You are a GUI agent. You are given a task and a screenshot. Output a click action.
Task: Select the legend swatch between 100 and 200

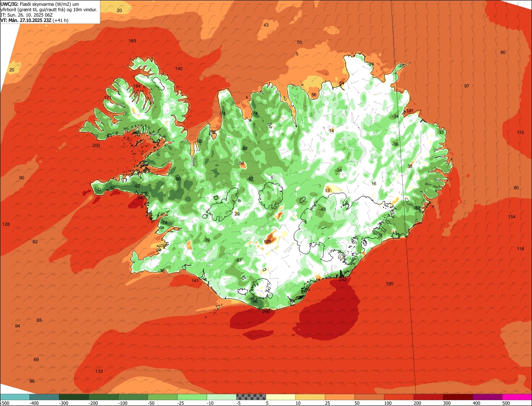coord(399,397)
